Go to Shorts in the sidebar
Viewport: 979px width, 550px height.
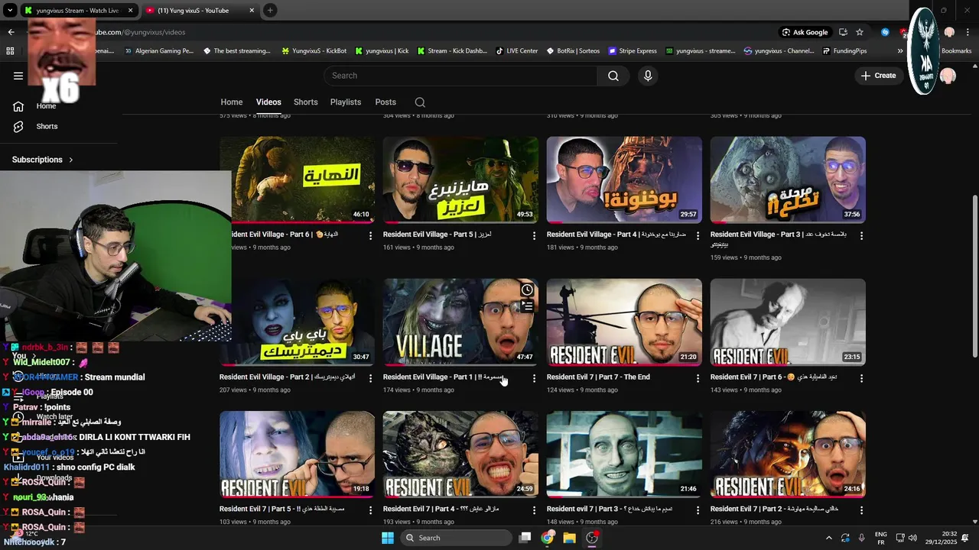[46, 126]
